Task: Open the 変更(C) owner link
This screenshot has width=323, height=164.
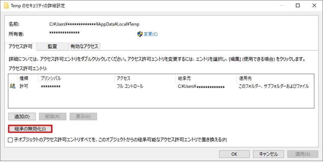Action: 150,34
